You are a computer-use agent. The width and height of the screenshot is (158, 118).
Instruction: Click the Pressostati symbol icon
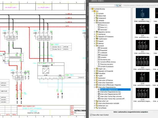pos(99,55)
